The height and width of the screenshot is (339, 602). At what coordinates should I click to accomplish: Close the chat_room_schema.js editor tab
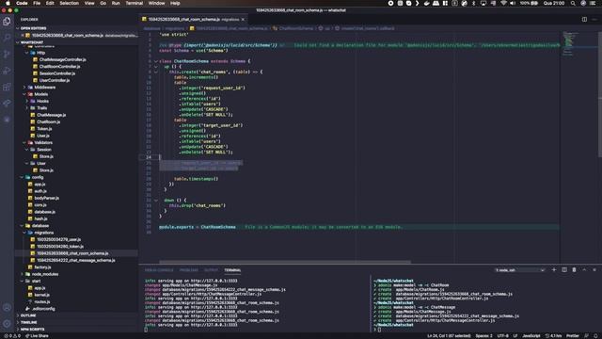coord(243,19)
